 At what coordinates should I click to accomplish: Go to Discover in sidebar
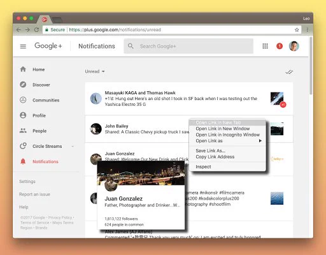pyautogui.click(x=41, y=85)
